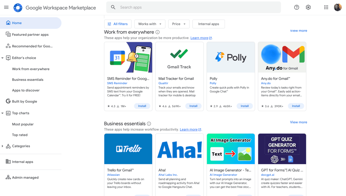346x196 pixels.
Task: Collapse the Editor's choice tree section
Action: 3,58
